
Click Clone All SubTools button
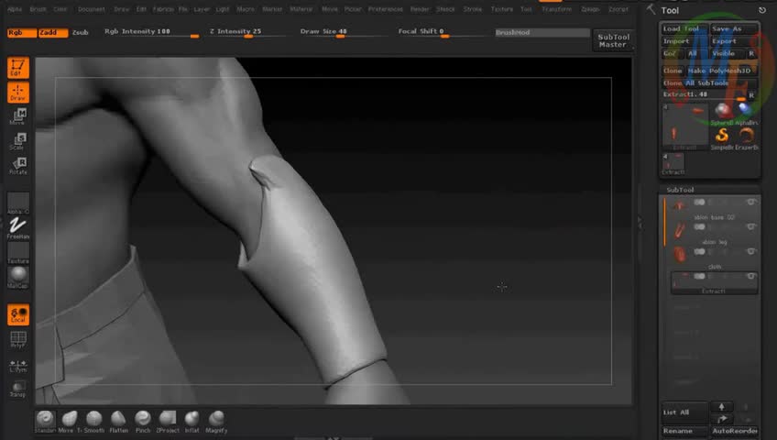click(709, 83)
